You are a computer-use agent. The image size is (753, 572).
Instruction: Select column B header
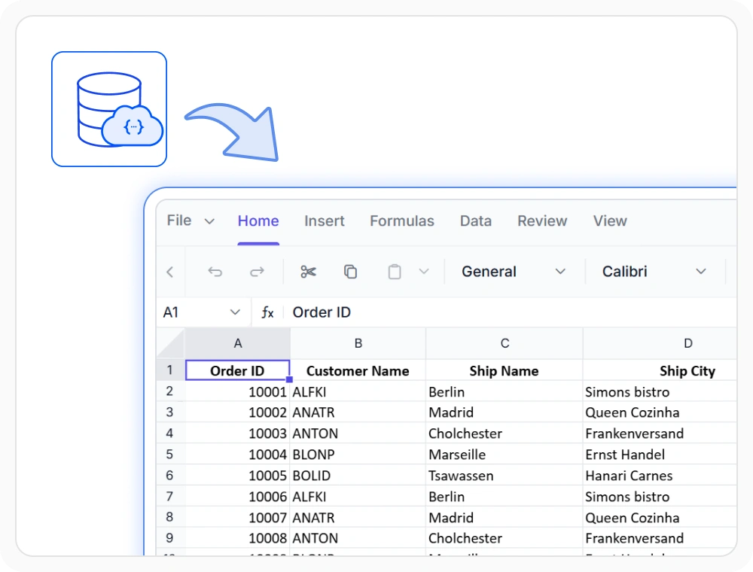(358, 344)
